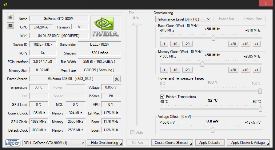Click -1 under Base Clock Offset
Screen dimensions: 275x150
164,44
